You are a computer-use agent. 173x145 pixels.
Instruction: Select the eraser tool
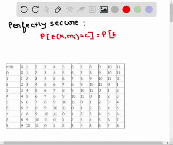81,10
